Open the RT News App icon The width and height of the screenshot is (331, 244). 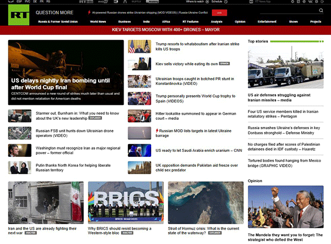(251, 2)
